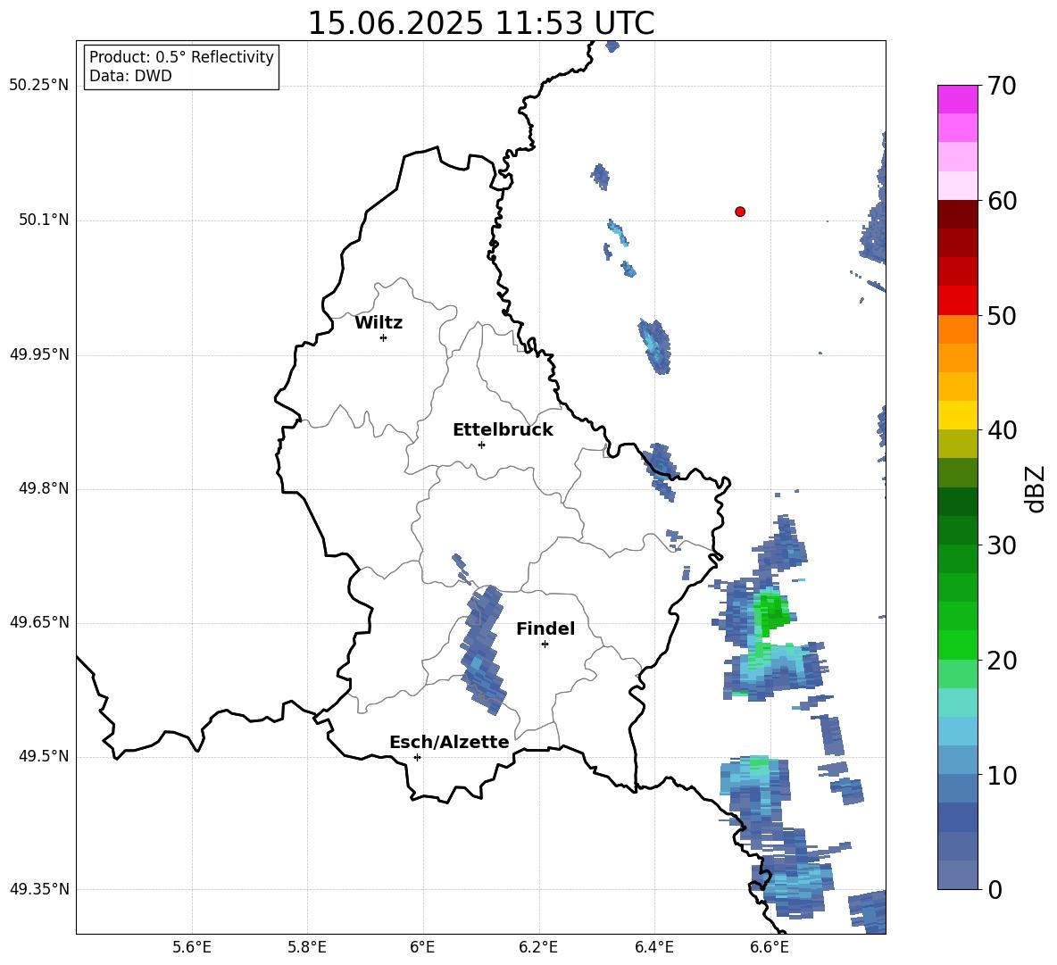Click the 49.8°N latitude label

[45, 488]
